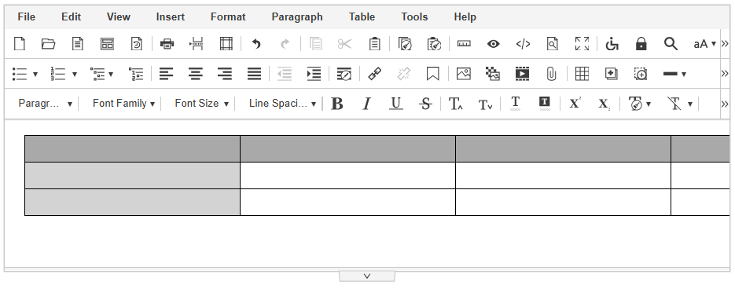Open the HTML source code view
This screenshot has width=735, height=296.
click(x=523, y=44)
